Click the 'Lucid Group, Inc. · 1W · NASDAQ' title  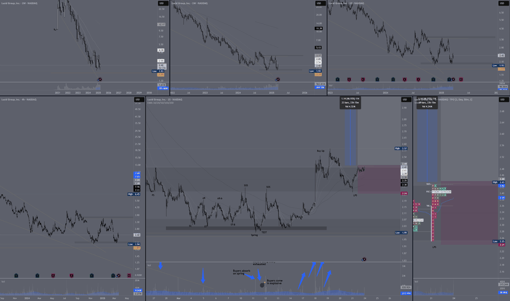click(x=190, y=3)
